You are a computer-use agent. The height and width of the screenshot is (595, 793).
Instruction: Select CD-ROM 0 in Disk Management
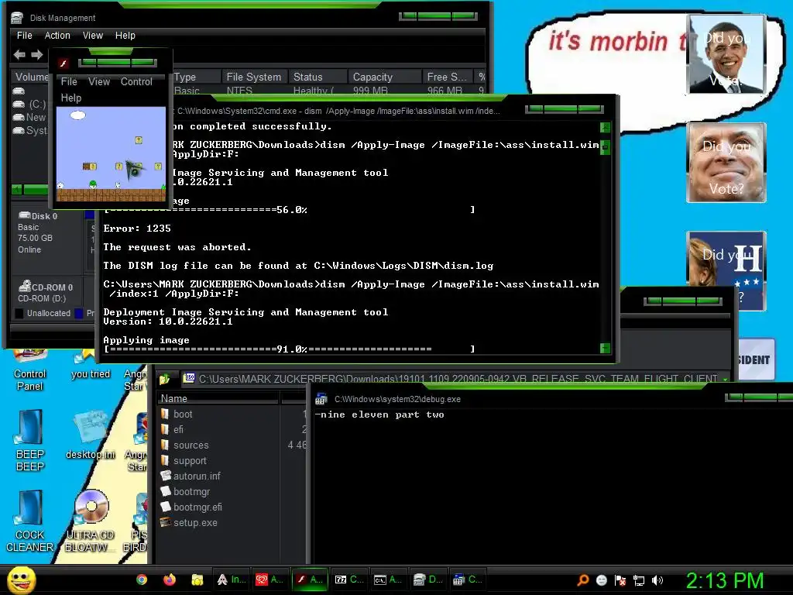[46, 292]
